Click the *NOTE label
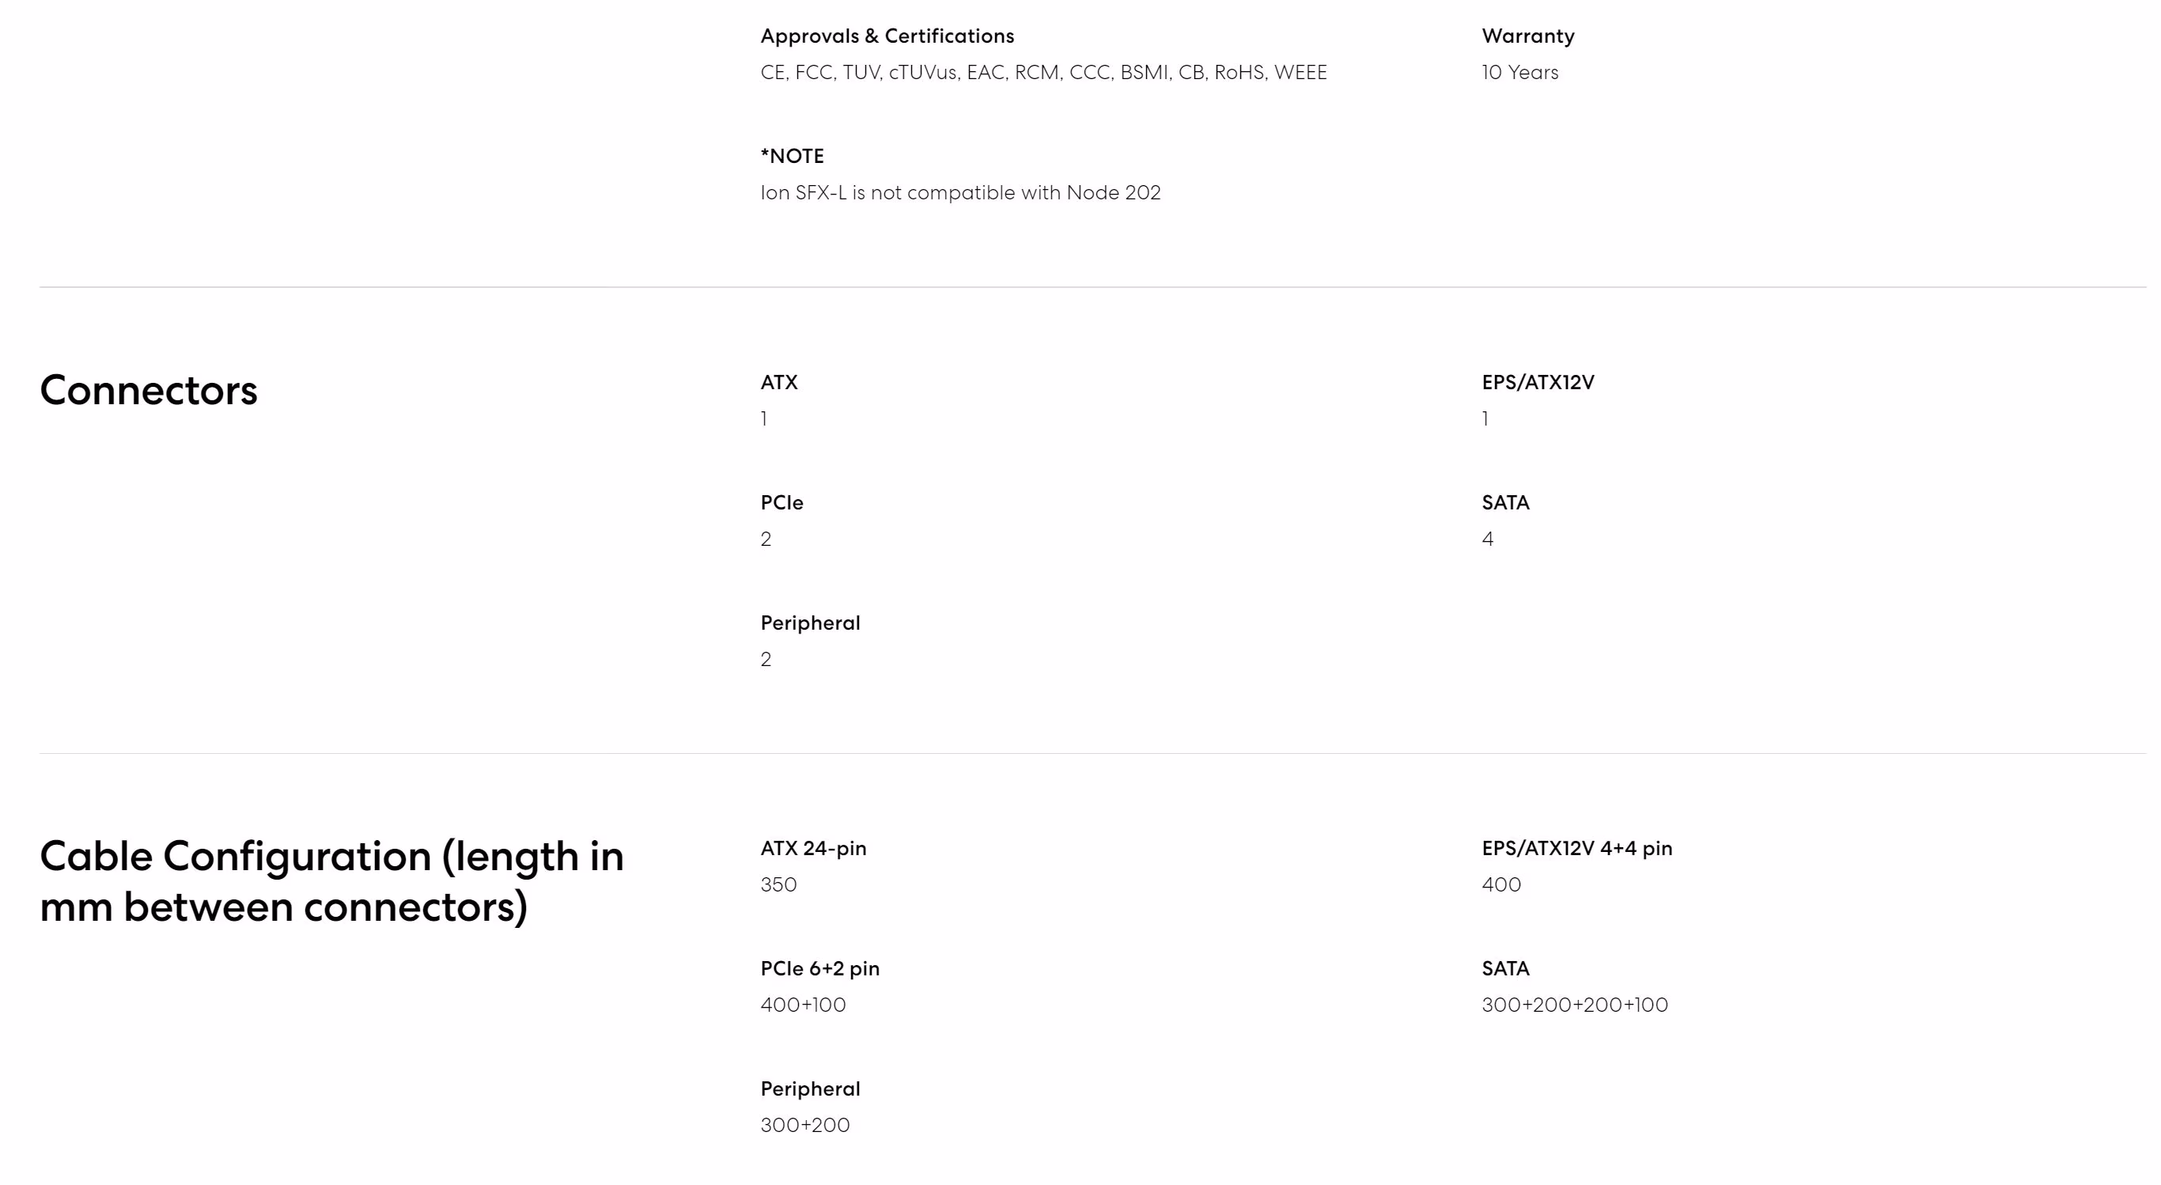The image size is (2161, 1185). click(x=792, y=156)
